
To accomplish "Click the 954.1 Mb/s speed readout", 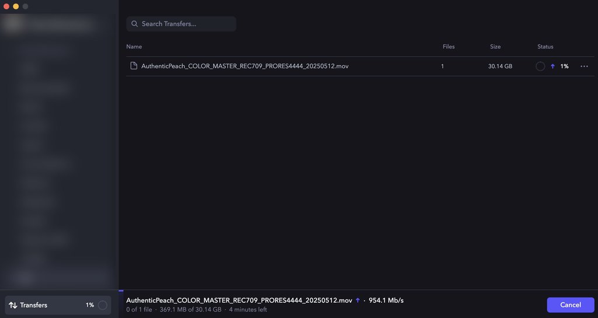I will tap(386, 300).
